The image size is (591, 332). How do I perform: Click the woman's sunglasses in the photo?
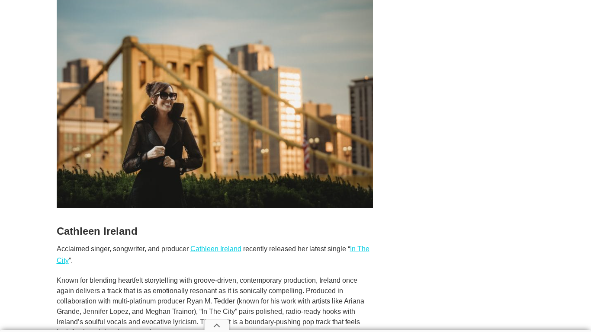click(166, 96)
